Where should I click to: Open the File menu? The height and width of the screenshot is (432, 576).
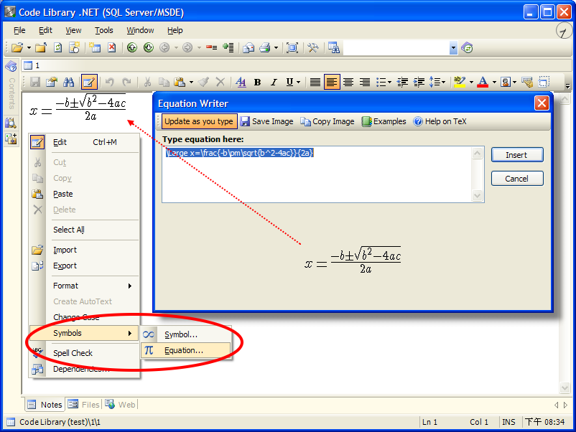19,30
